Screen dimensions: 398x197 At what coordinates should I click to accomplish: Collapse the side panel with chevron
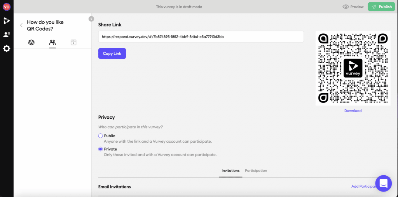tap(91, 19)
